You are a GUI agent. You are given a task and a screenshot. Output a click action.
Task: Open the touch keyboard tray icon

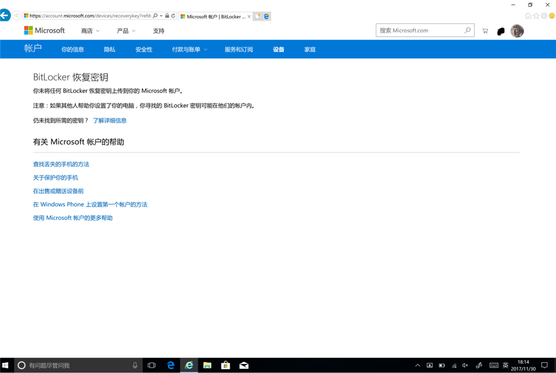[494, 365]
